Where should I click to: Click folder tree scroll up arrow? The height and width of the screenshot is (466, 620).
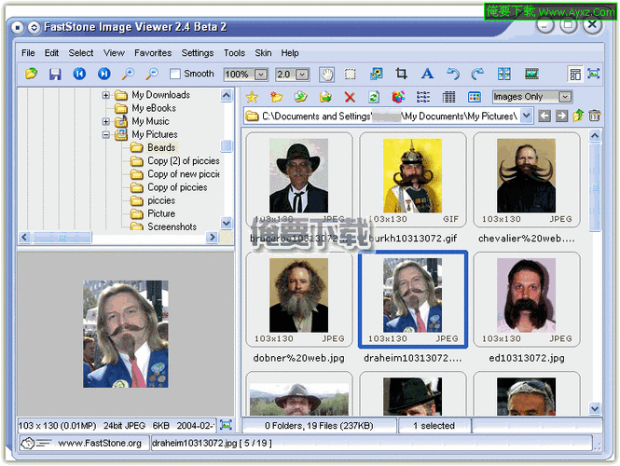pyautogui.click(x=227, y=95)
